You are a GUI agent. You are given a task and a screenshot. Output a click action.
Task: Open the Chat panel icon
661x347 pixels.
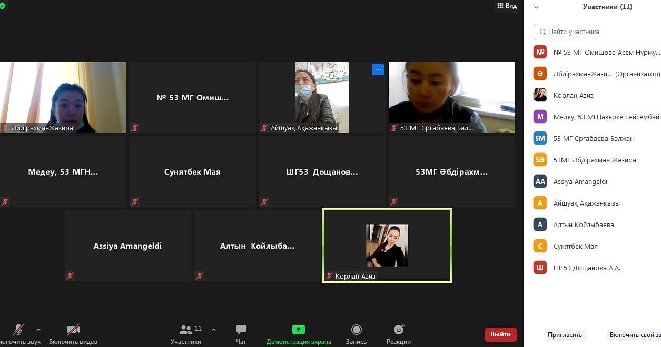[x=241, y=330]
